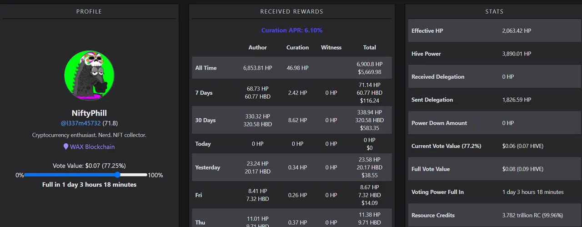Click the Author column header
The height and width of the screenshot is (227, 582).
pyautogui.click(x=258, y=47)
